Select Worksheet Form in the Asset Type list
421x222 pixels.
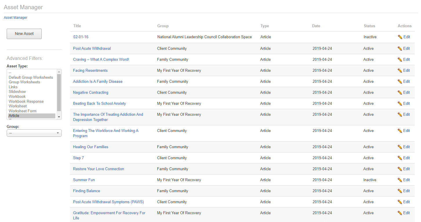coord(23,111)
